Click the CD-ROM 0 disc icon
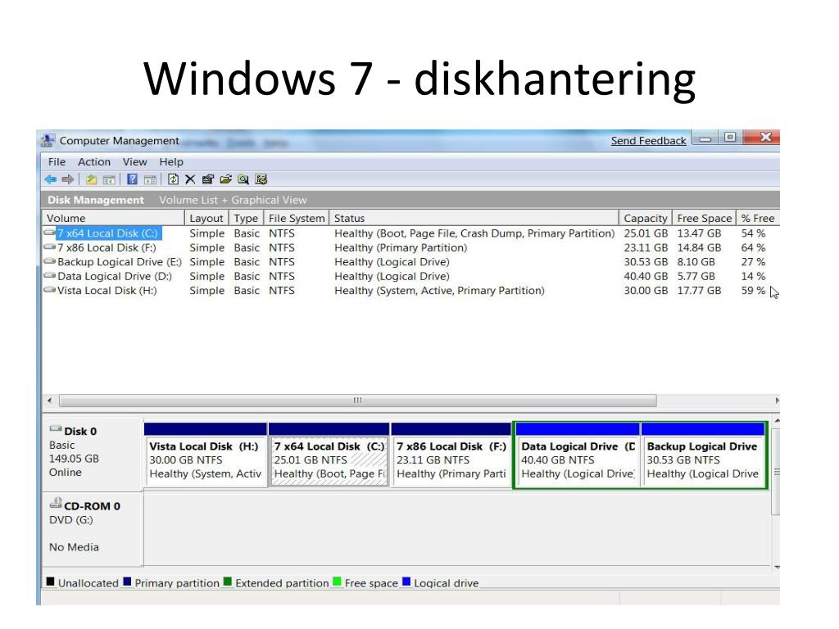839x629 pixels. tap(56, 503)
